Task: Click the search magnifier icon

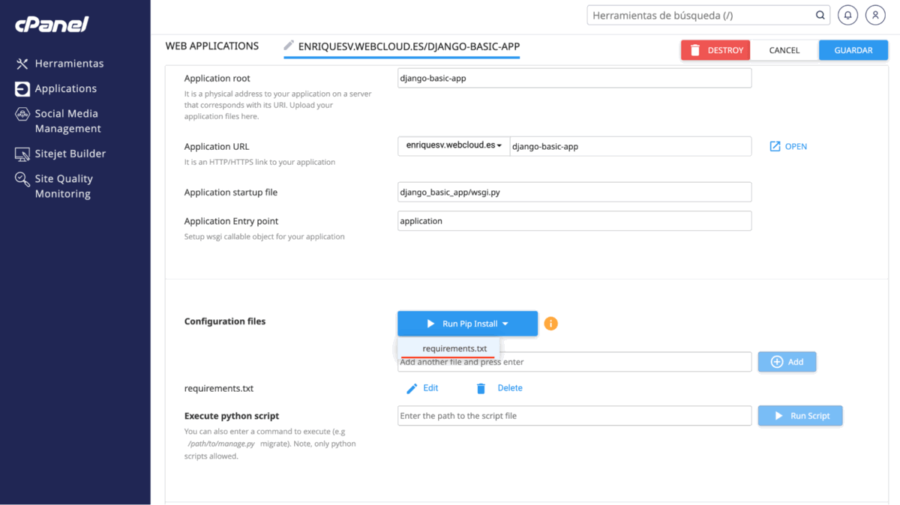Action: [820, 15]
